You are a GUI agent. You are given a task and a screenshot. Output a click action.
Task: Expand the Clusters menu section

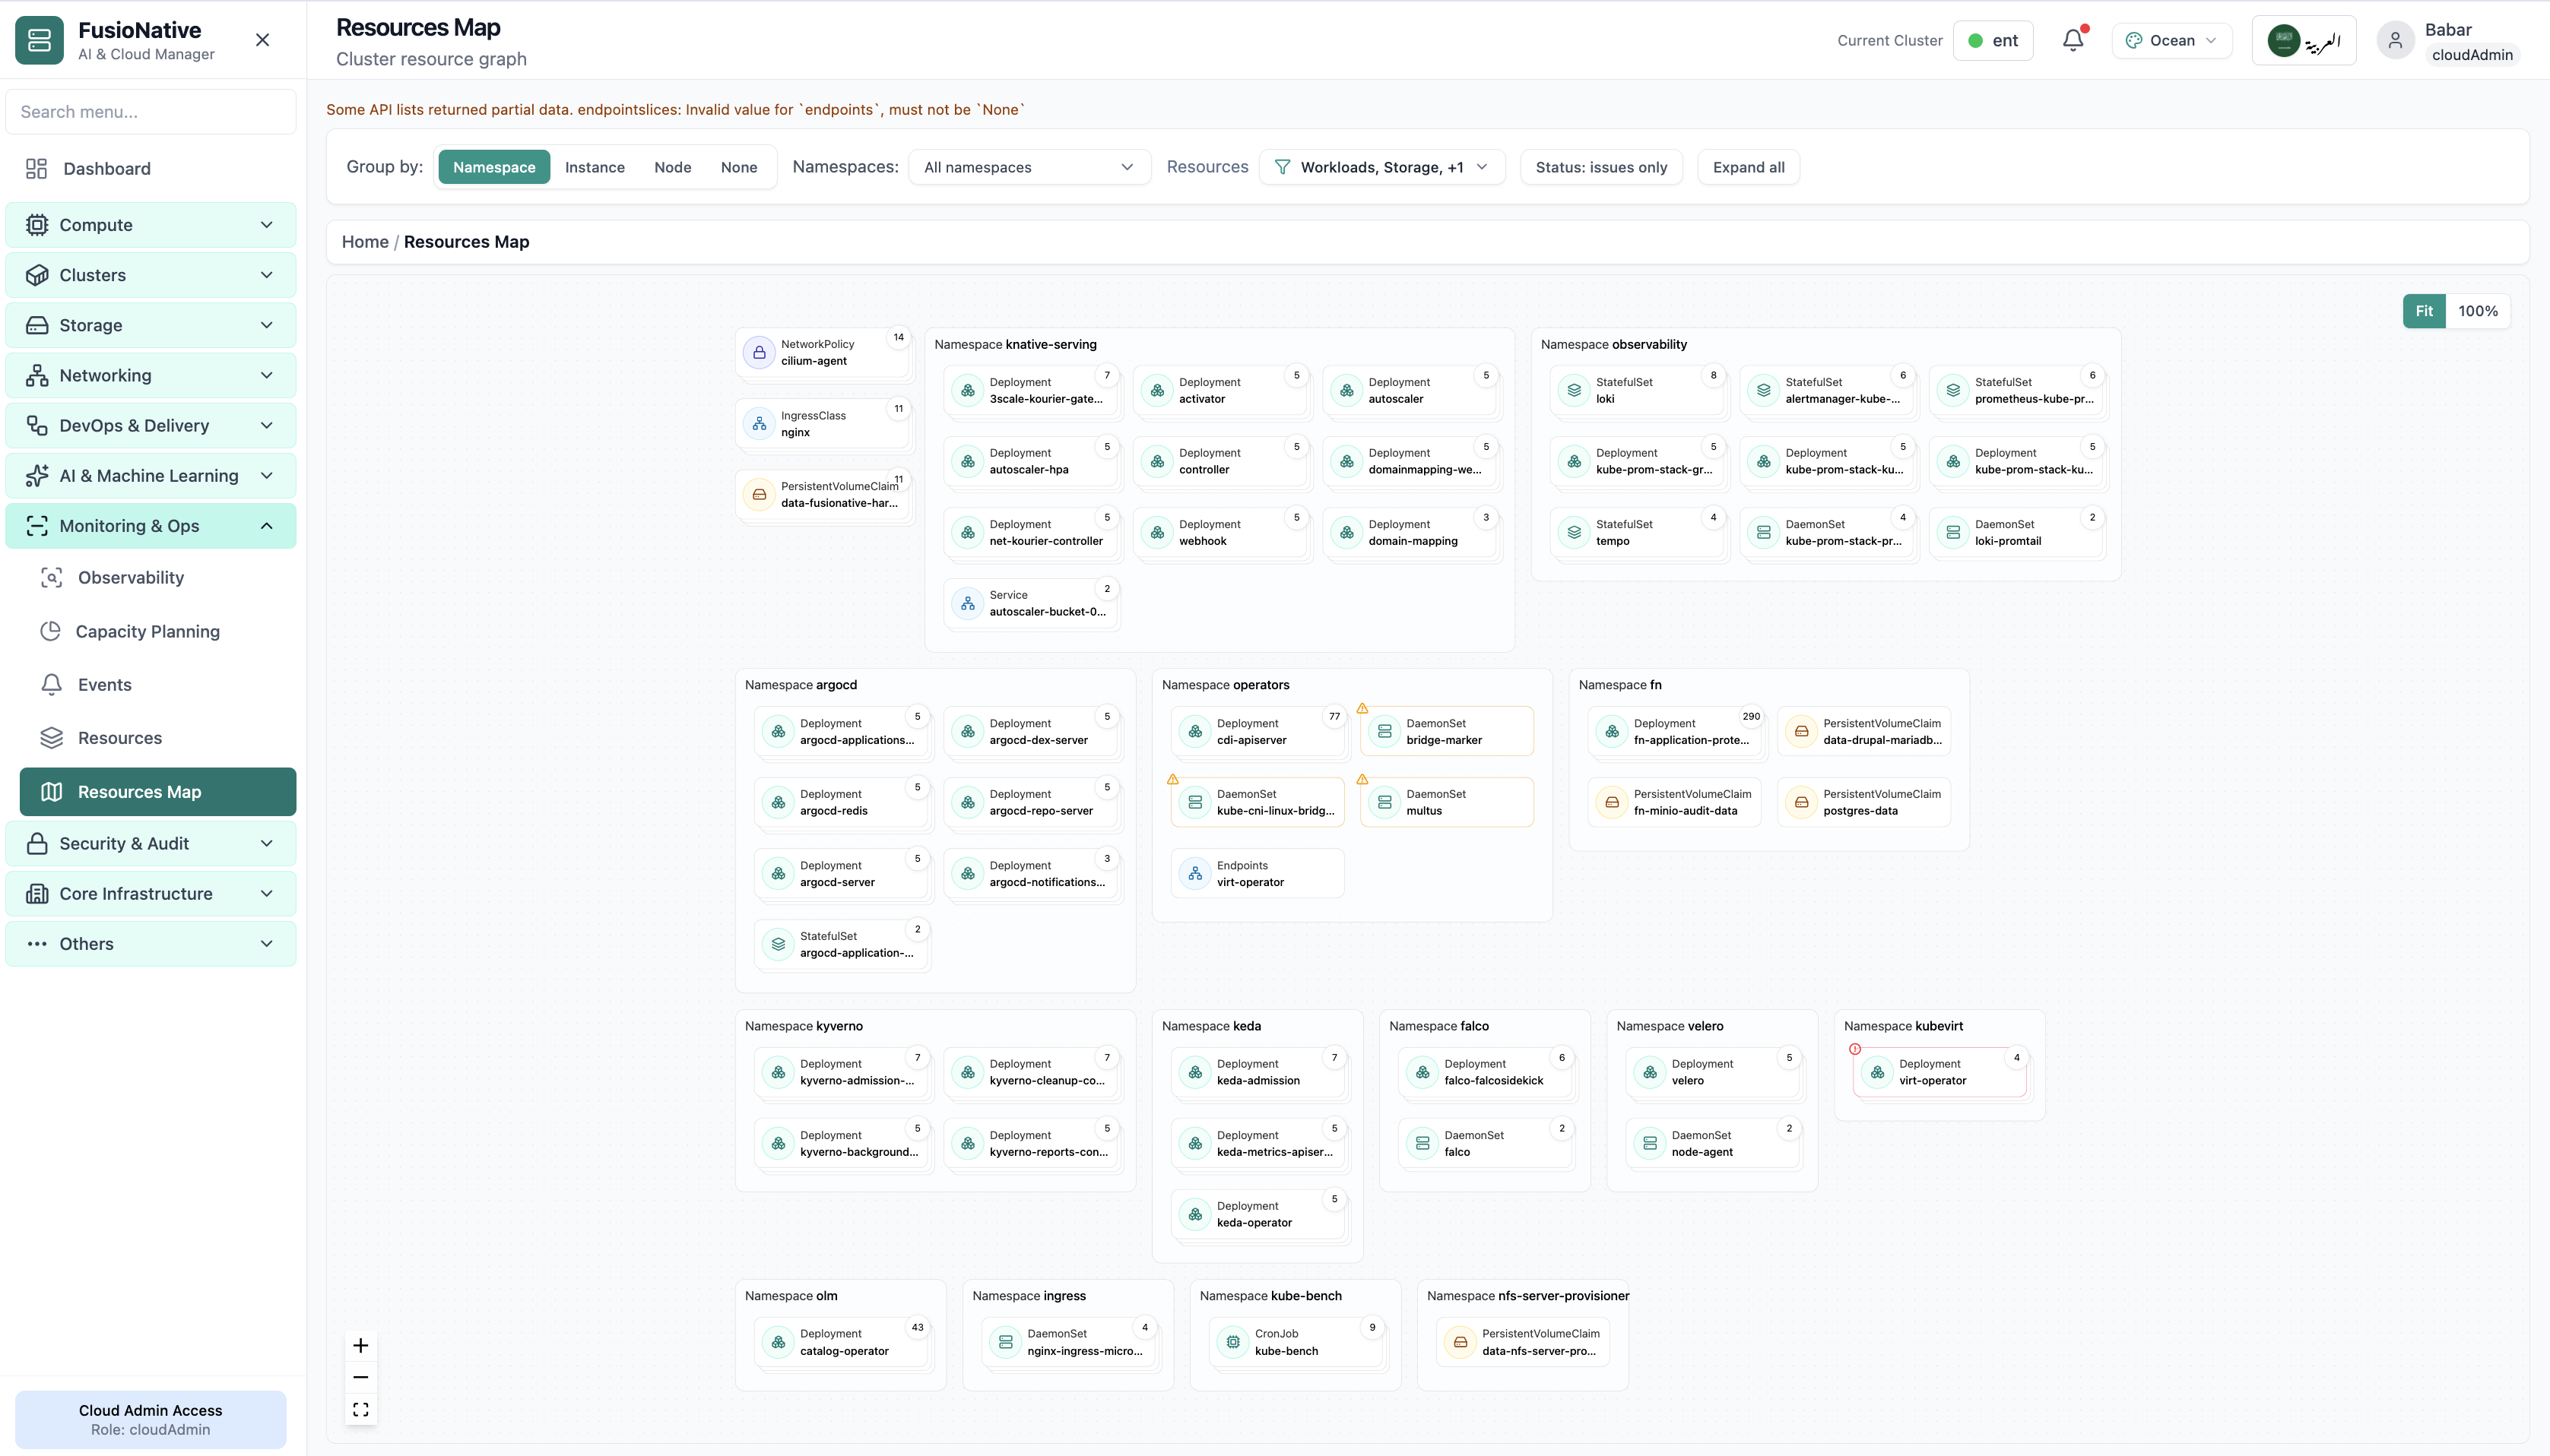click(x=151, y=275)
